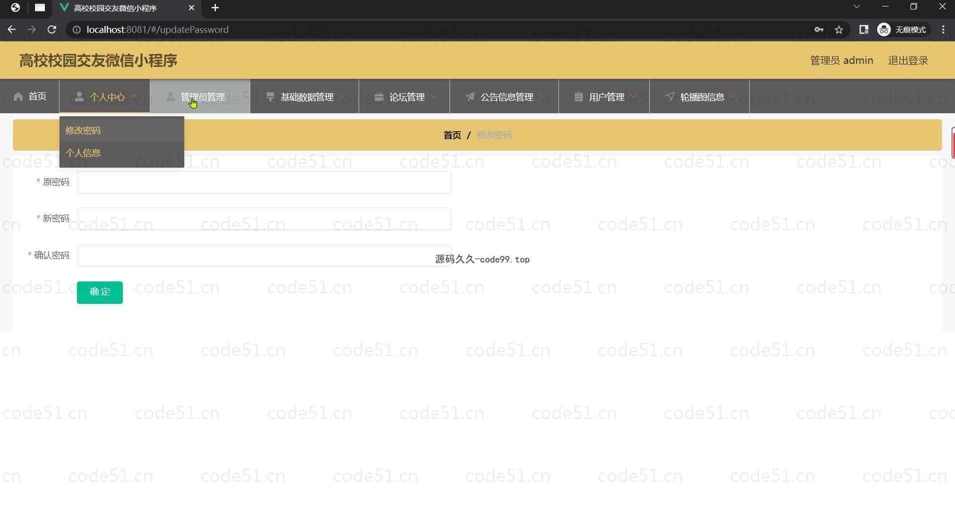Open the 首页 navigation item
The width and height of the screenshot is (955, 508).
tap(29, 96)
